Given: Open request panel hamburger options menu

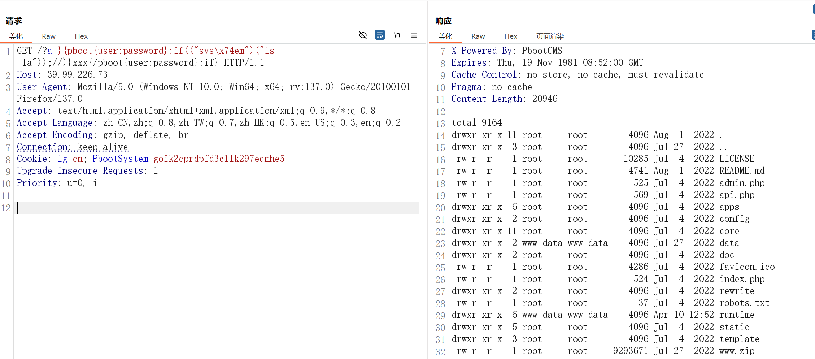Looking at the screenshot, I should 414,35.
